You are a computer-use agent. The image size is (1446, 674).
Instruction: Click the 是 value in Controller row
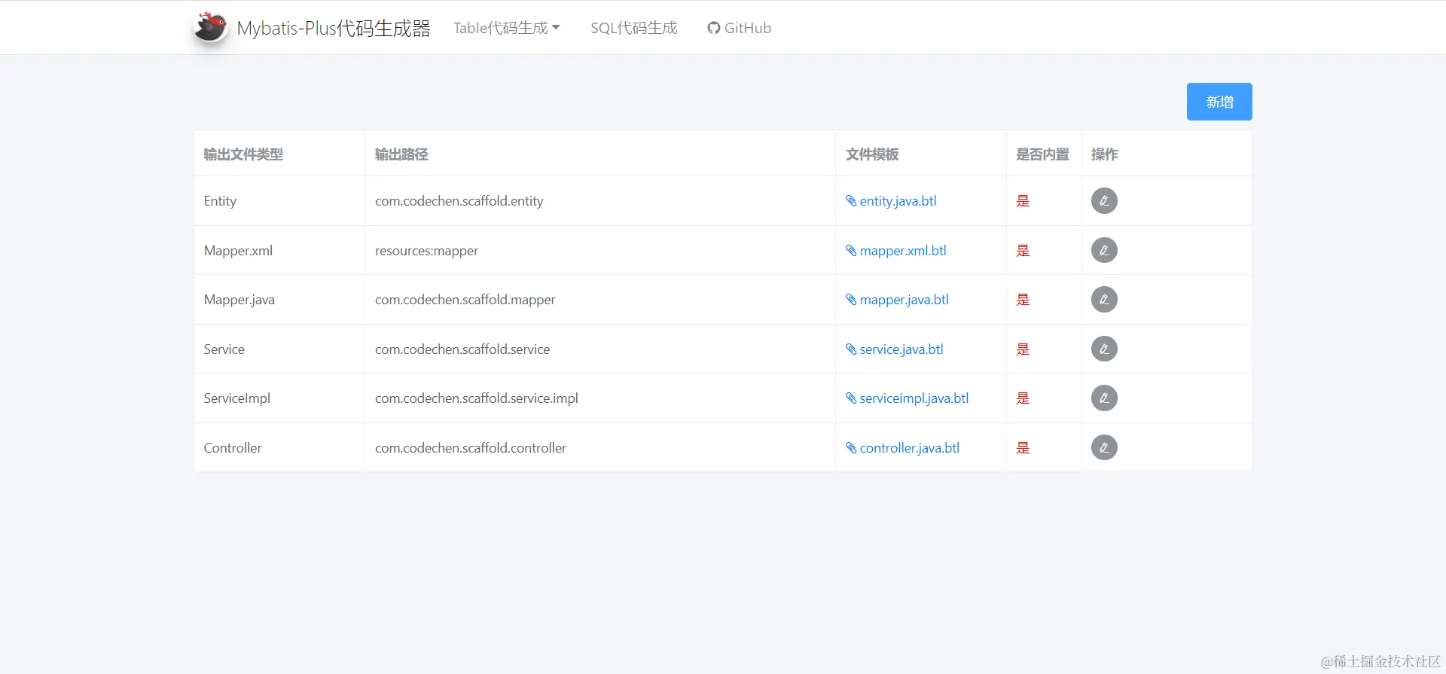tap(1023, 448)
